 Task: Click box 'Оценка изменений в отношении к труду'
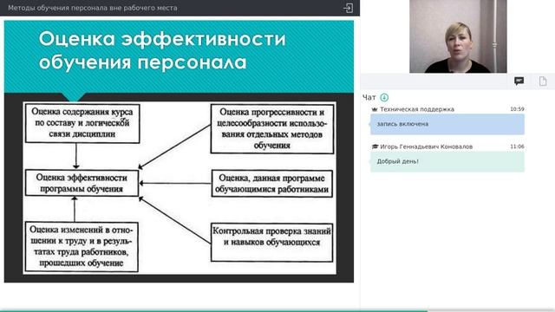pyautogui.click(x=82, y=246)
